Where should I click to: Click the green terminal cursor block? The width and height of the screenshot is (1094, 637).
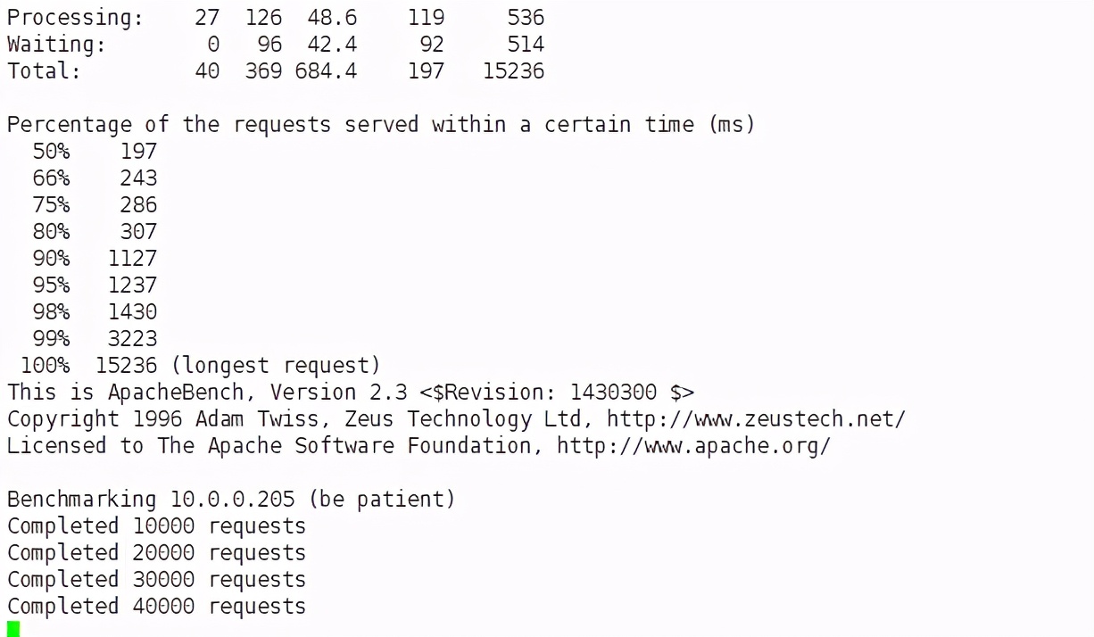click(x=13, y=629)
